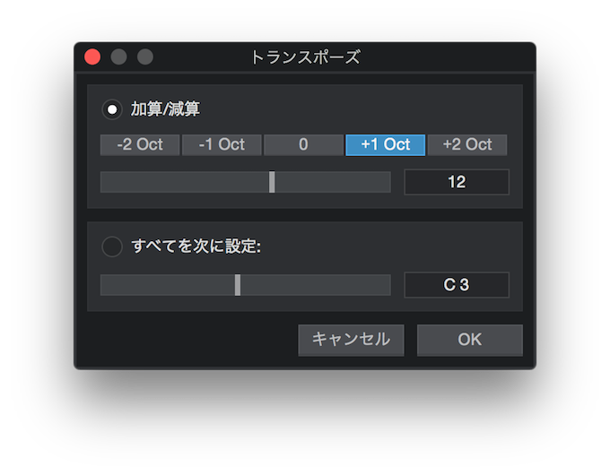Click the set-all pitch slider handle
610x475 pixels.
(238, 285)
